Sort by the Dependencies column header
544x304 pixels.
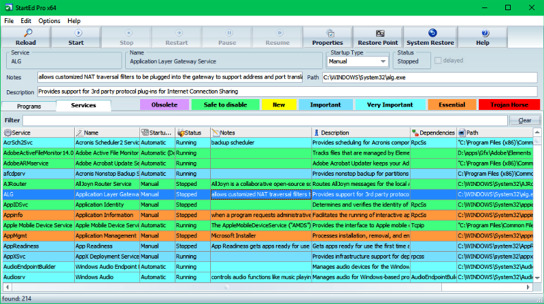point(433,132)
